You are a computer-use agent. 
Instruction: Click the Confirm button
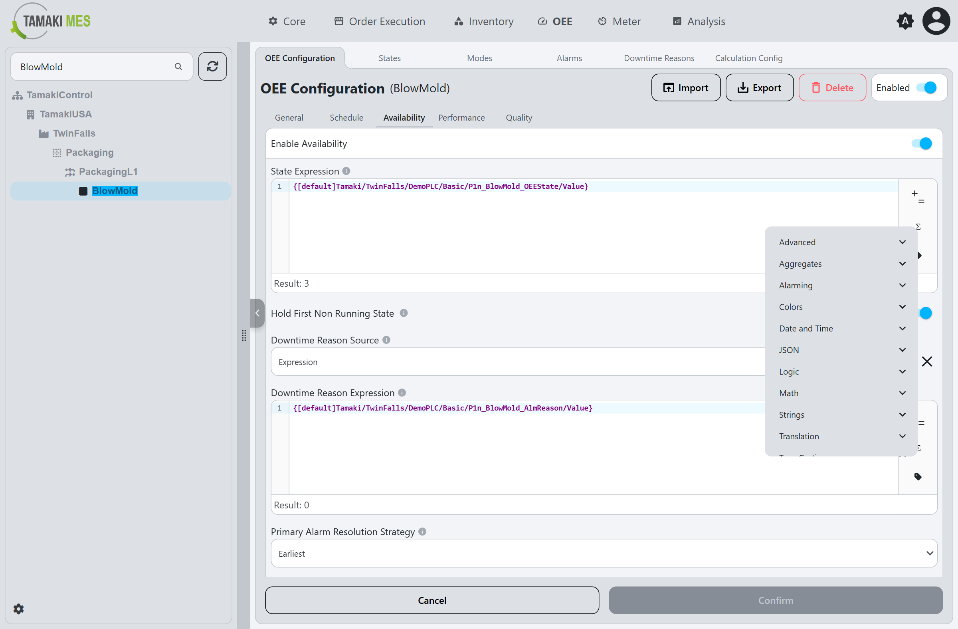click(x=776, y=600)
